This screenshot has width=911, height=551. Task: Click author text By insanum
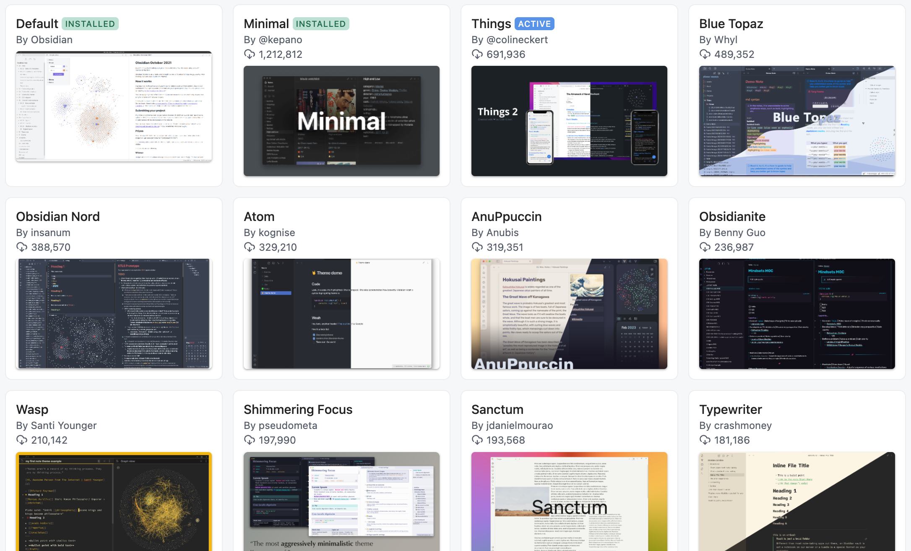pos(43,233)
